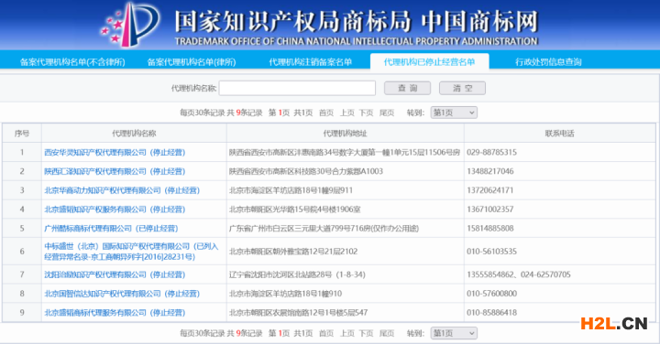The image size is (660, 344).
Task: Focus the 代理机构名称 input field
Action: [297, 88]
